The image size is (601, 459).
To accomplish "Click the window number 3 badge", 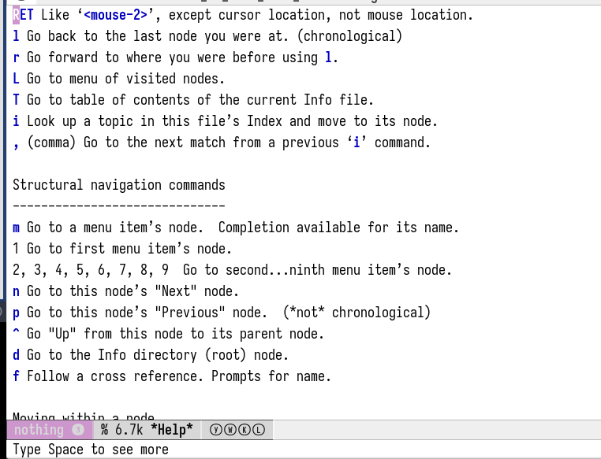I will tap(77, 430).
